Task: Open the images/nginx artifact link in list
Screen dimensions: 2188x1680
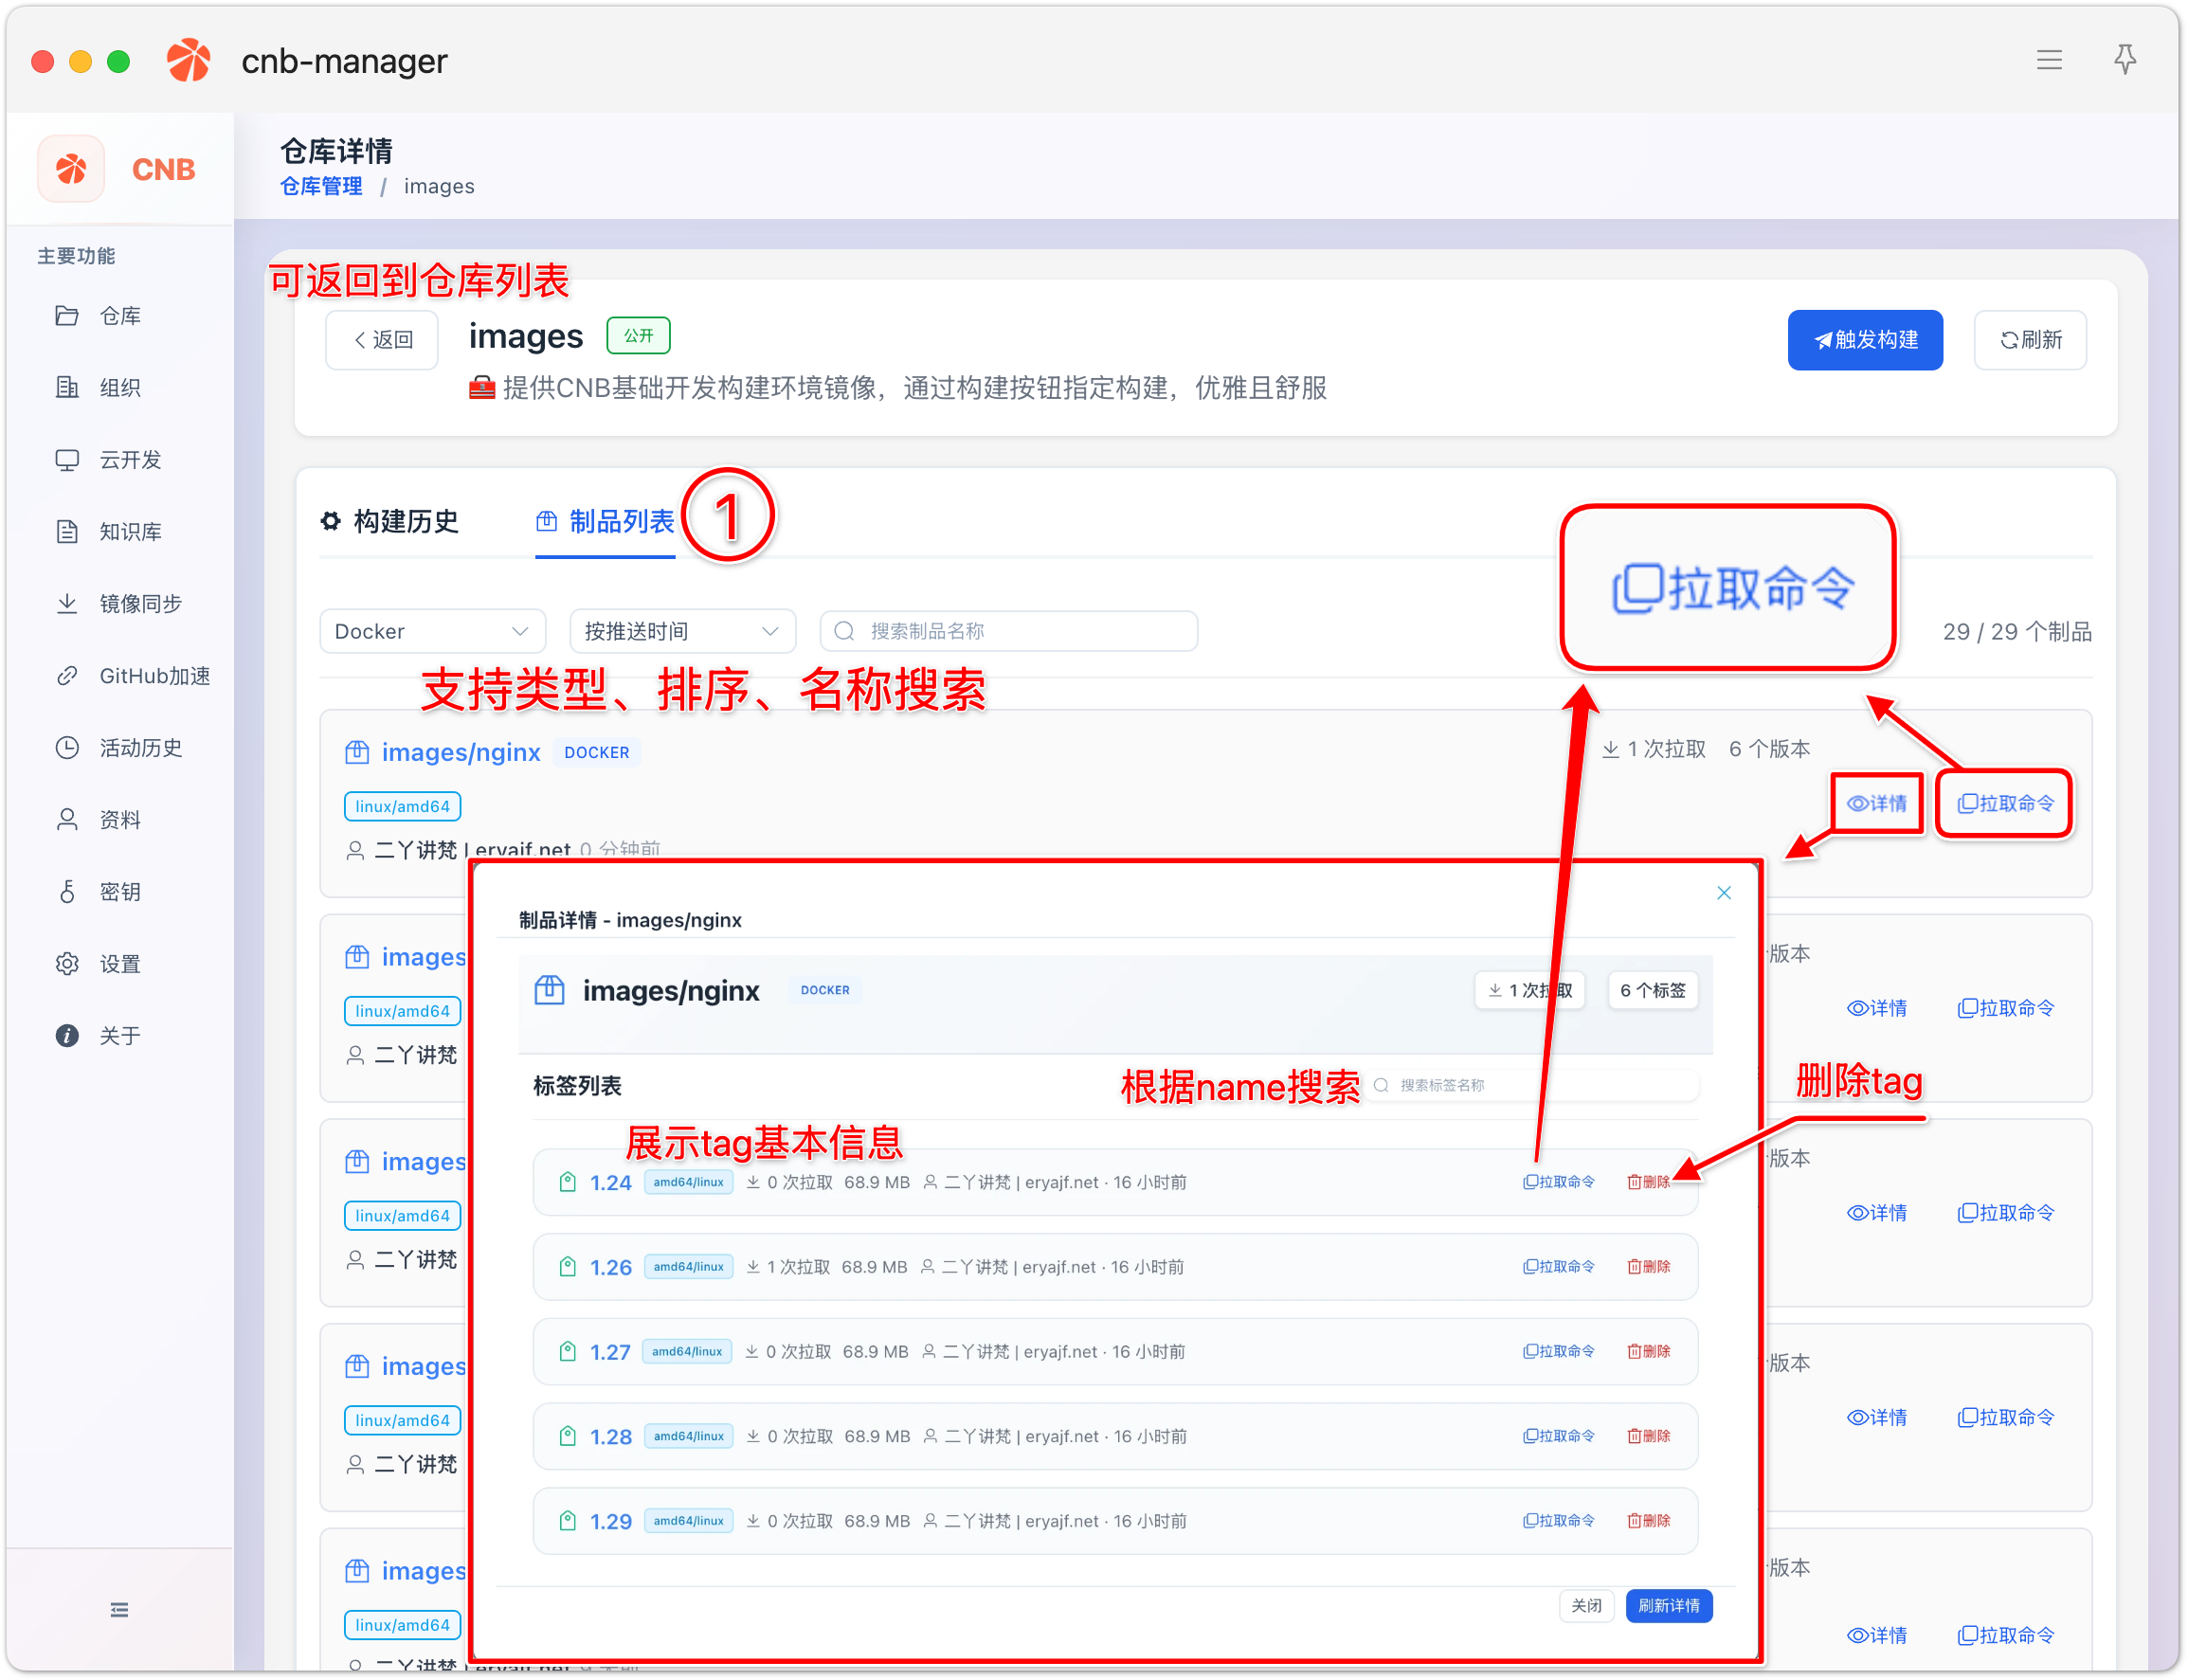Action: point(460,753)
